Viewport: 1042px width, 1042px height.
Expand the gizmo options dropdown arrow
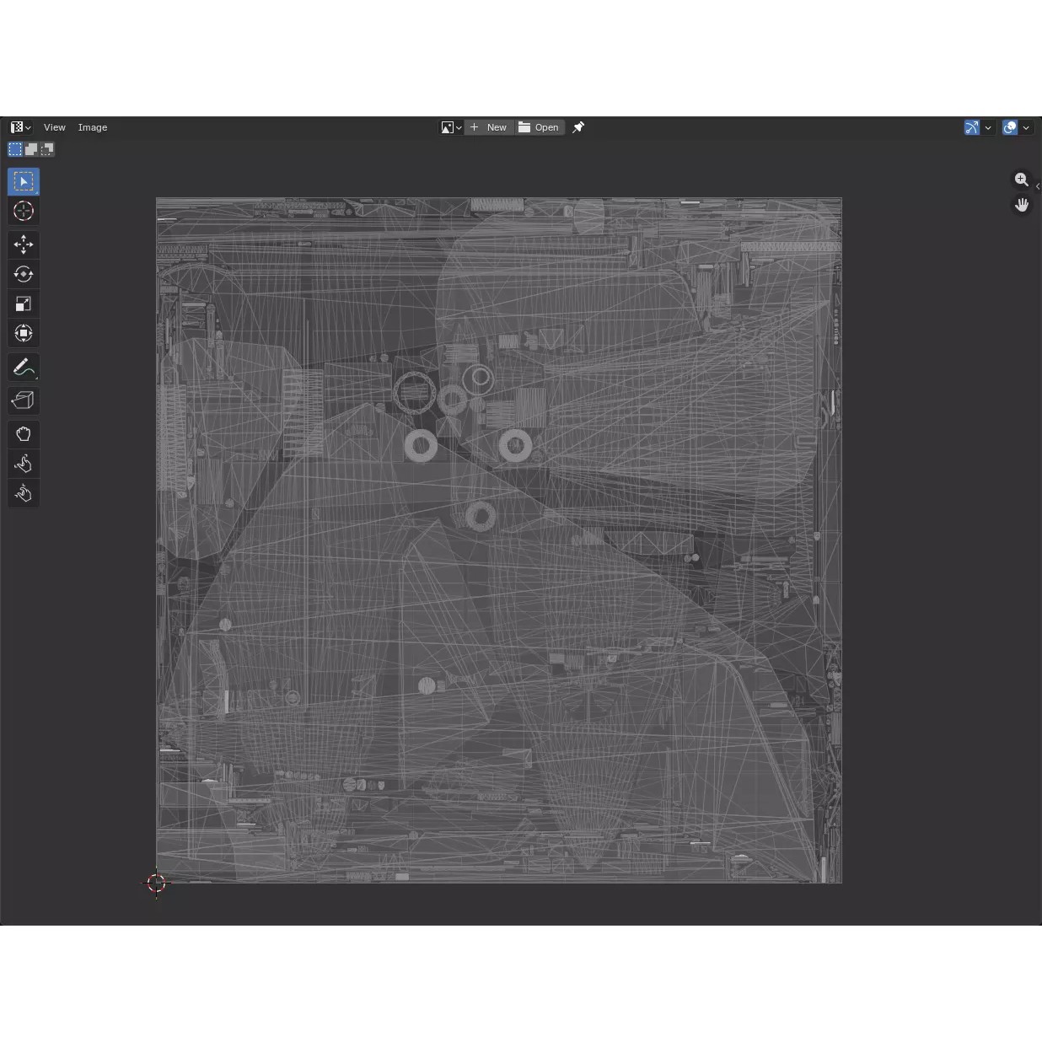[x=988, y=127]
